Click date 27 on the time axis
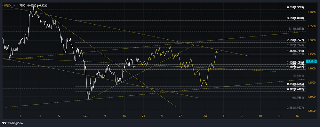Screen dimensions: 320x127 tap(180, 116)
